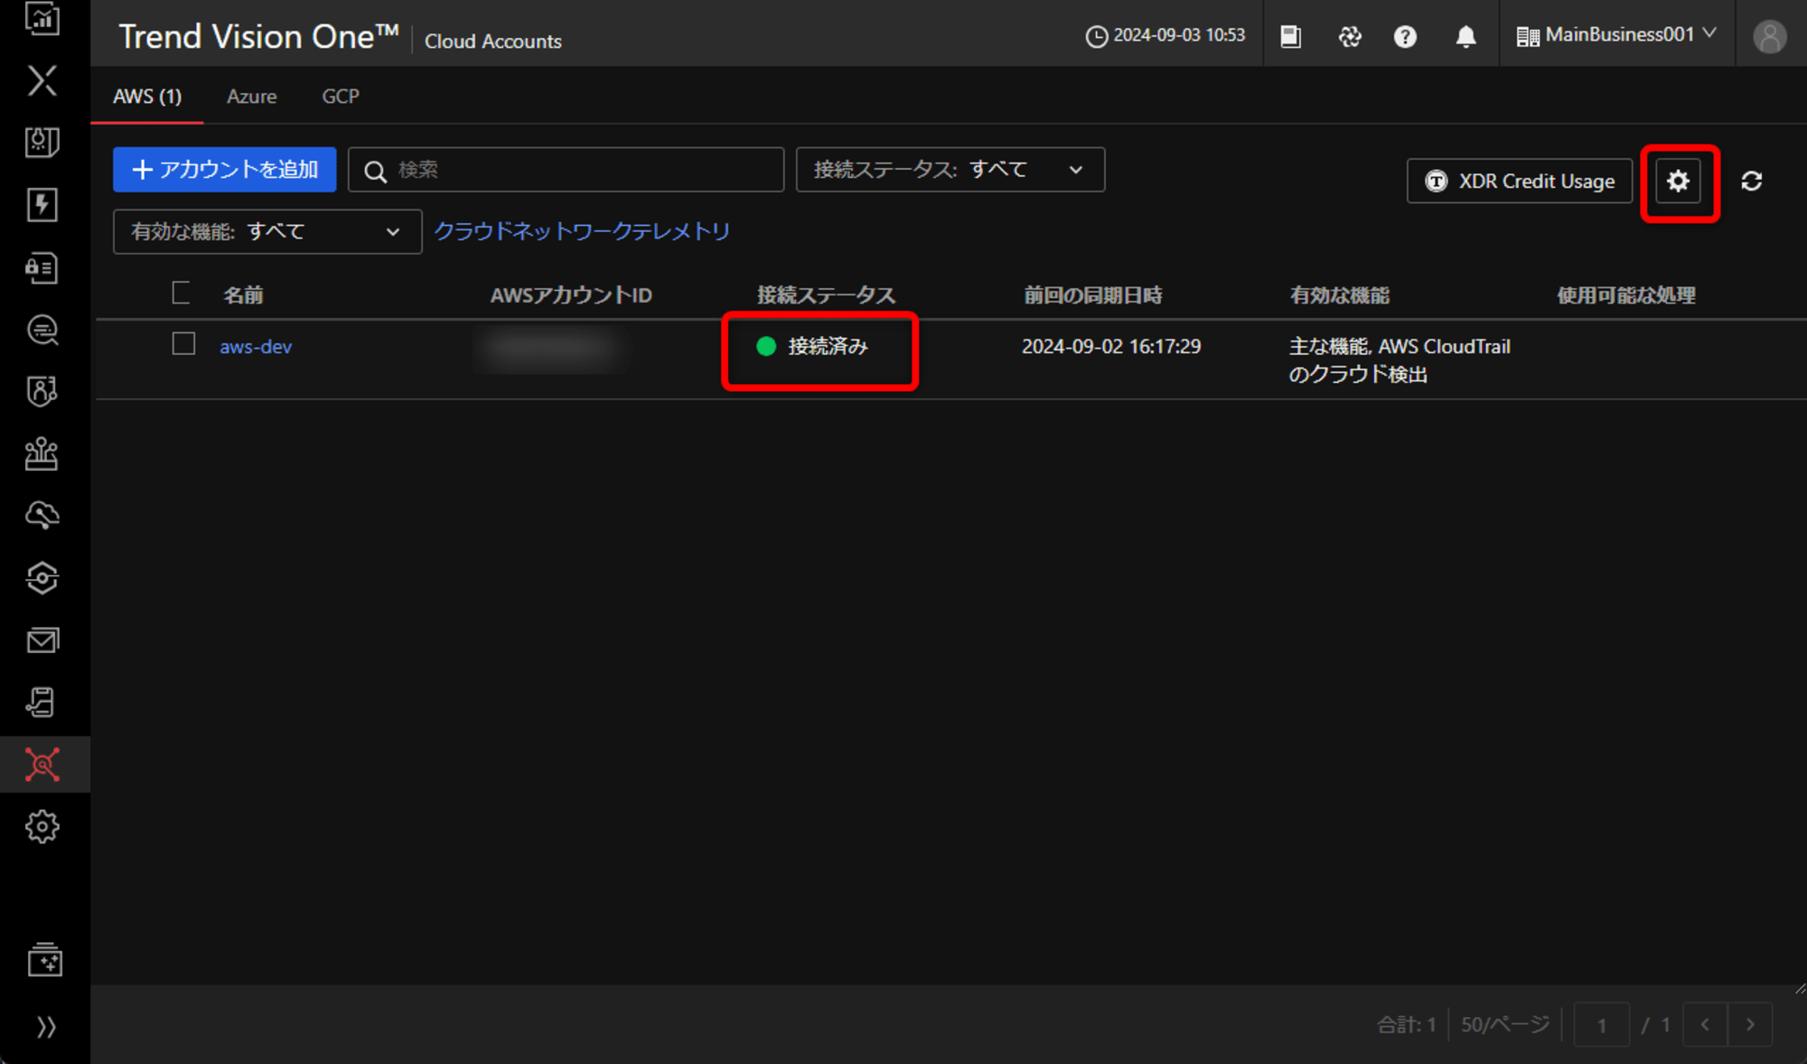Go to next page arrow
1807x1064 pixels.
point(1750,1024)
